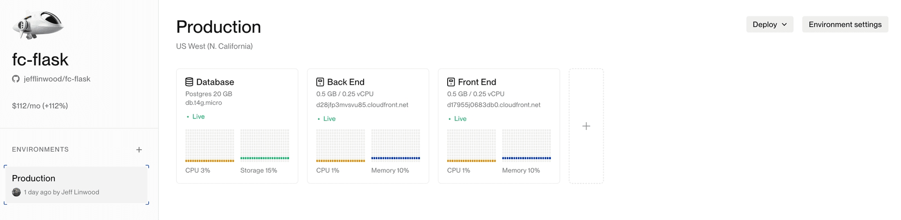
Task: Add a new service using plus card
Action: 586,126
